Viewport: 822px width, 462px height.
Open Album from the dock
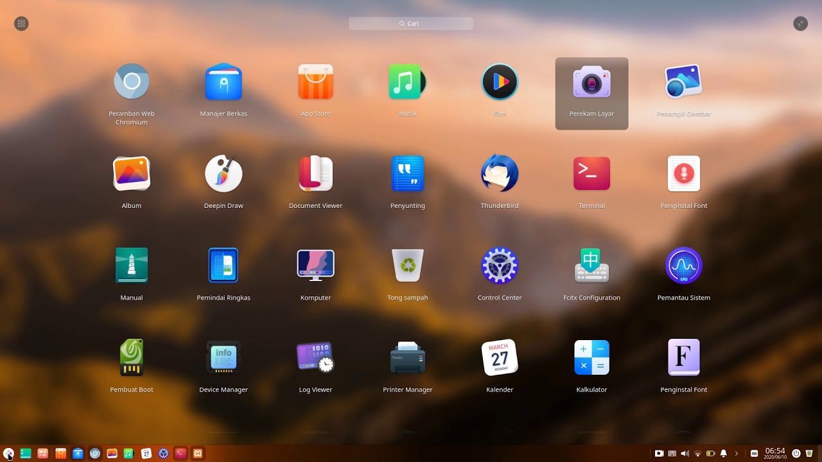pos(112,454)
